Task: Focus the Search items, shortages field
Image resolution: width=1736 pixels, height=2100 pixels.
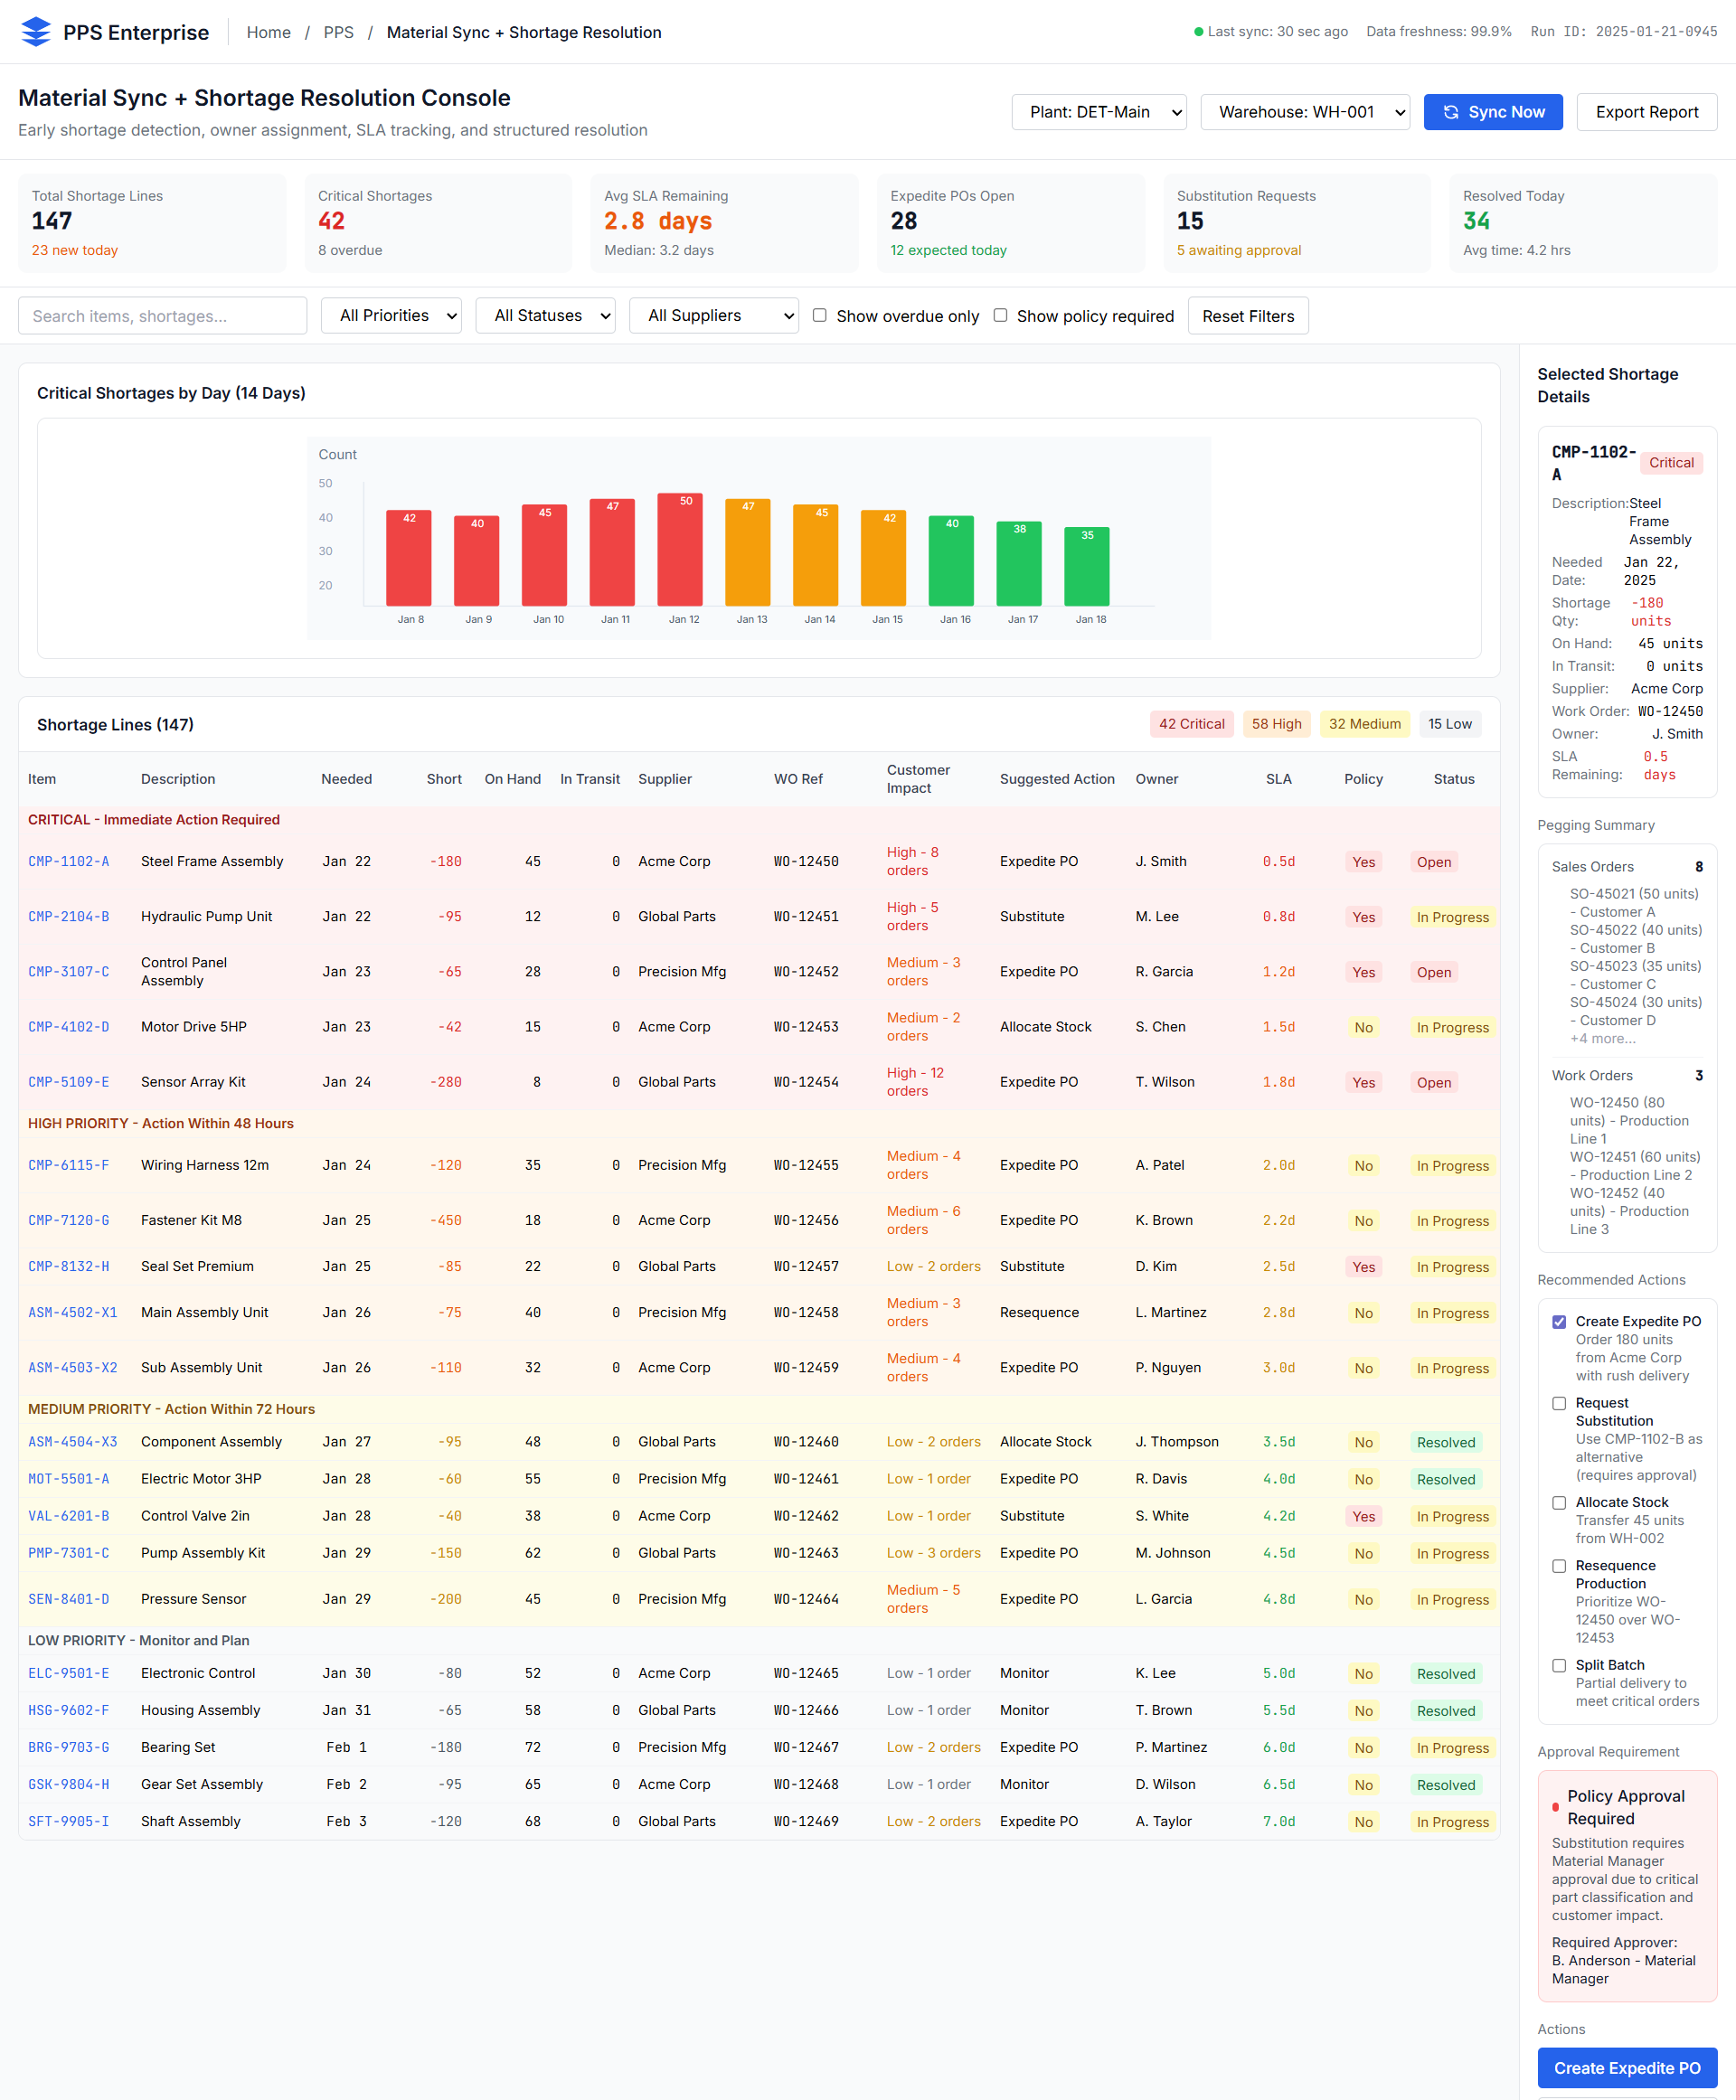Action: coord(162,315)
